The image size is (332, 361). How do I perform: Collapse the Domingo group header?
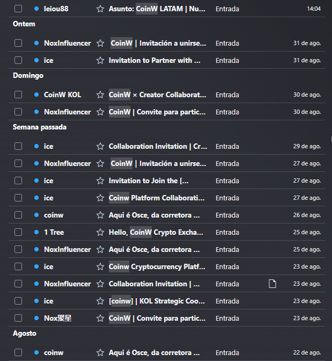coord(28,76)
